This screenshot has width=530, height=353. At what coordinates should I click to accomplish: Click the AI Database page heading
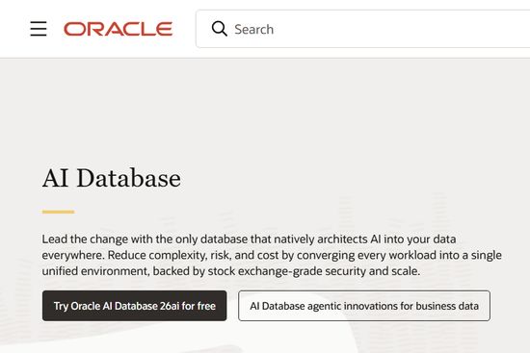click(112, 178)
